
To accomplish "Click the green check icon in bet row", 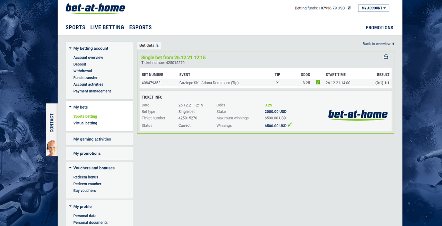I will (318, 83).
